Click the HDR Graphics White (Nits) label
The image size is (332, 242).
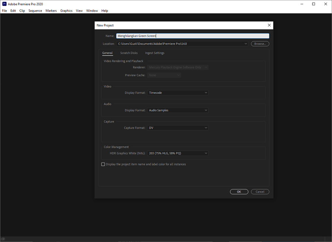pos(128,153)
